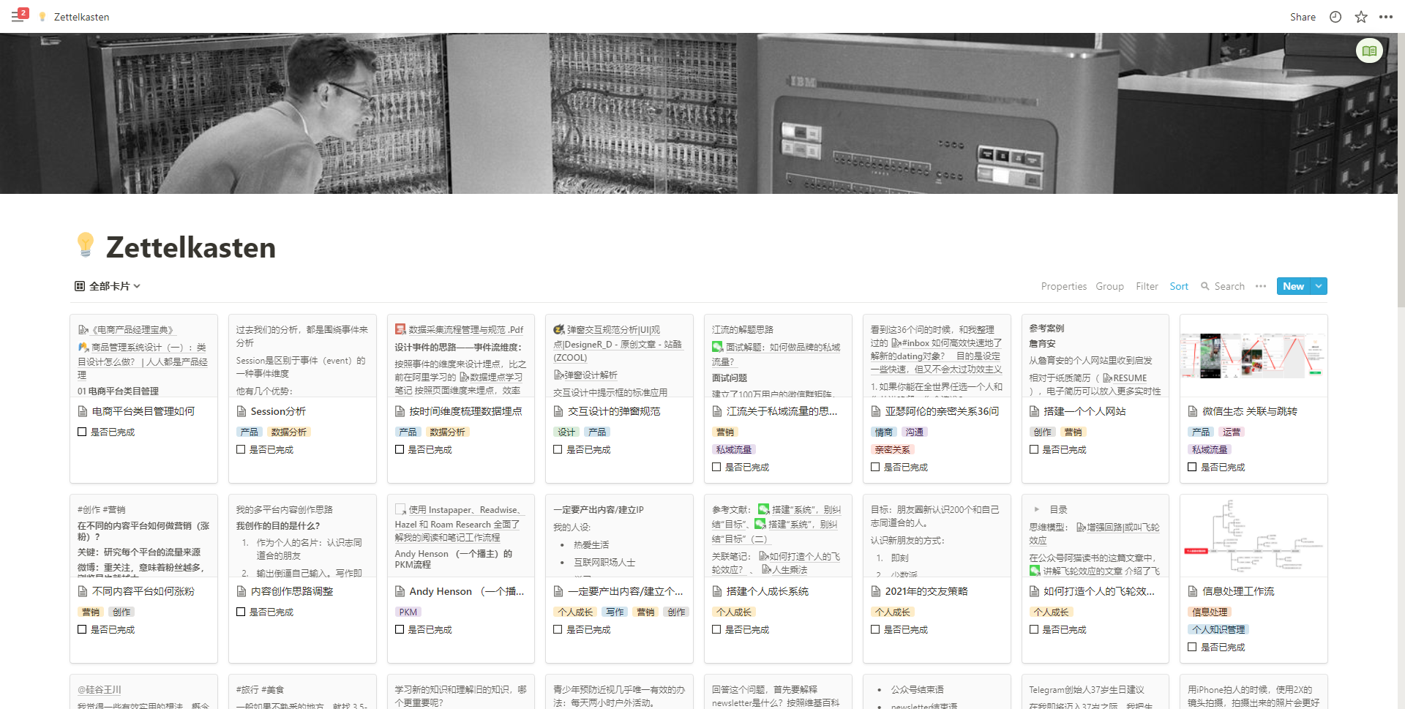Click the search magnifier icon
The height and width of the screenshot is (709, 1405).
pos(1205,286)
